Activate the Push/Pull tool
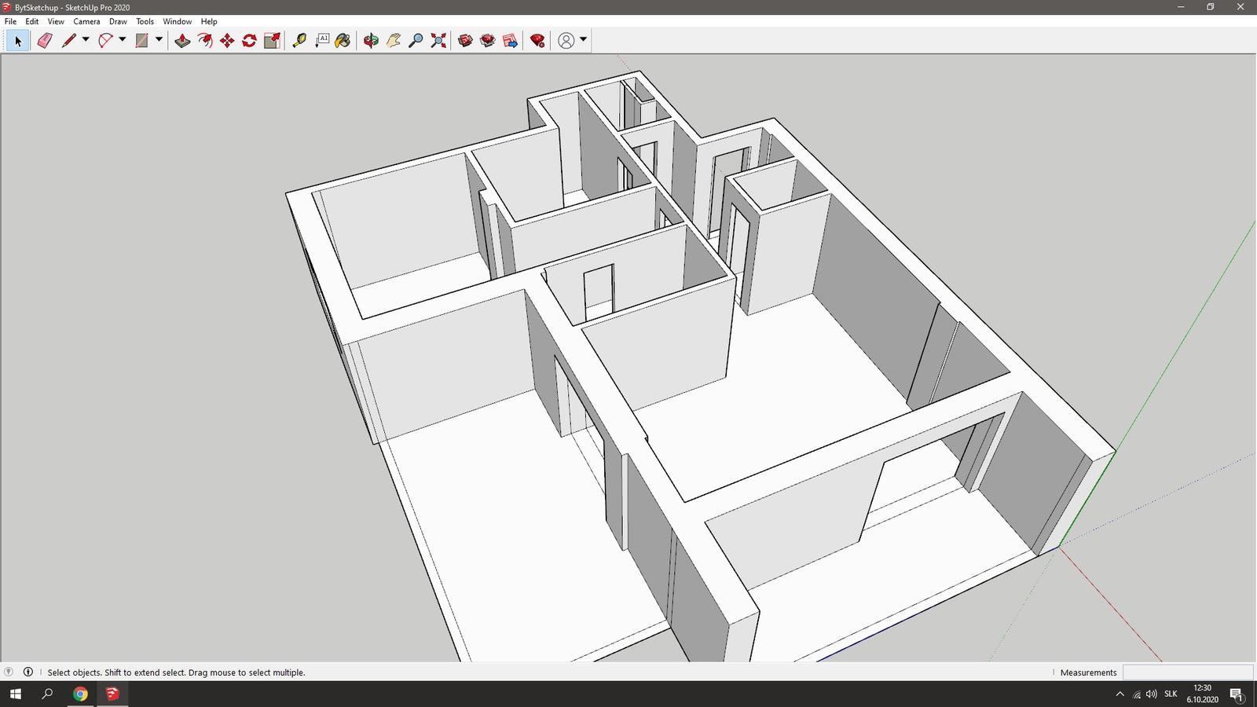 pos(182,41)
